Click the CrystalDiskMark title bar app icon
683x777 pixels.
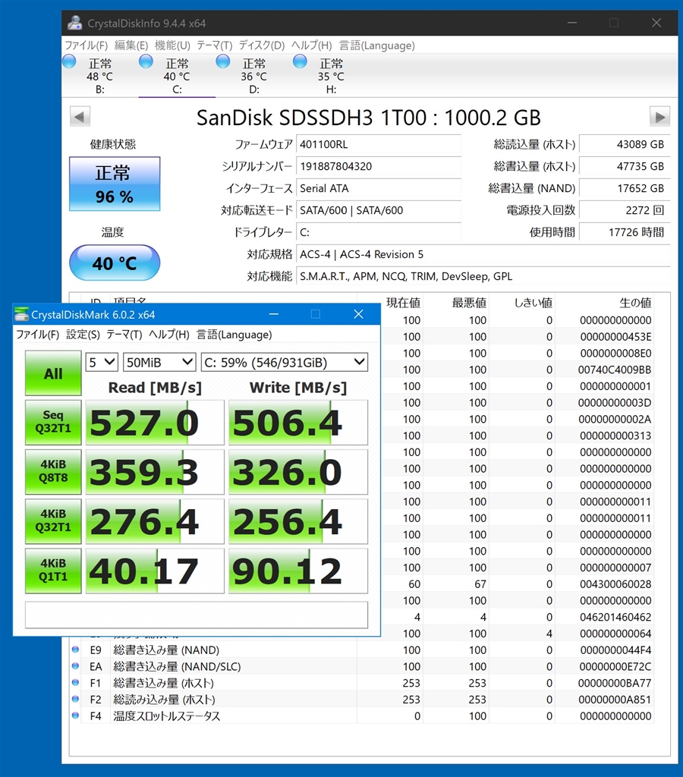[x=21, y=314]
